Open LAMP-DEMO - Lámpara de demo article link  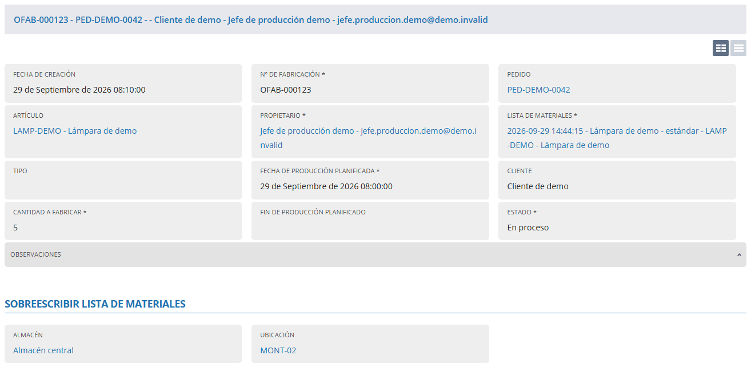[x=75, y=131]
